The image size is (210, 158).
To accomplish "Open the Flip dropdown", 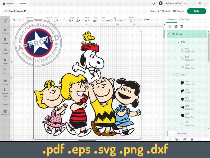I will coord(78,20).
